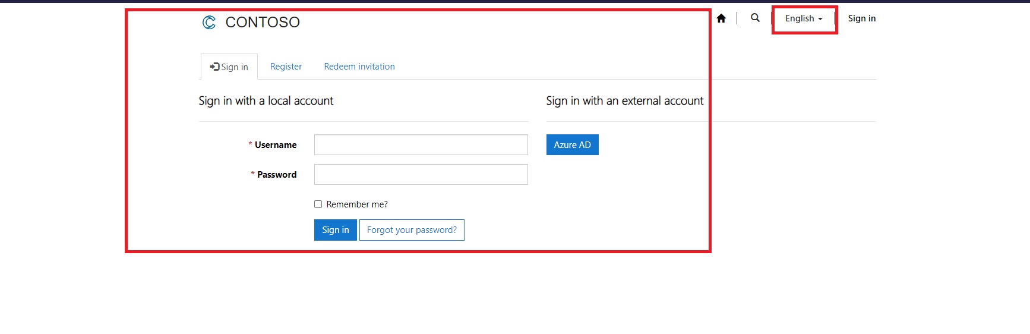
Task: Open the English language dropdown
Action: [800, 18]
